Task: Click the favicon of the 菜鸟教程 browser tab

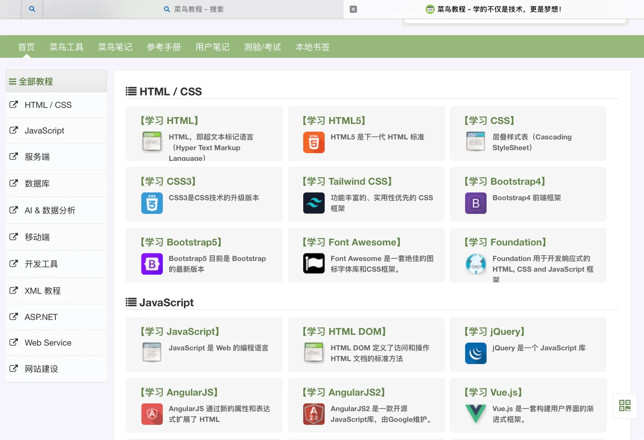Action: pos(430,9)
